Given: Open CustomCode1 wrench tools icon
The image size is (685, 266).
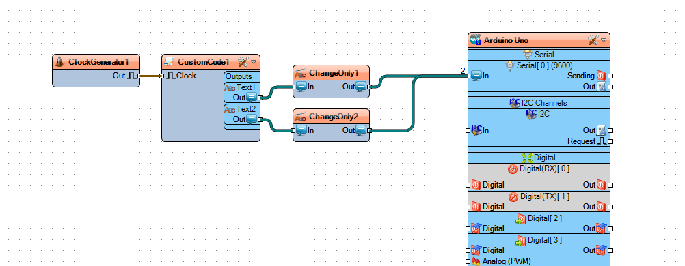Looking at the screenshot, I should click(243, 62).
